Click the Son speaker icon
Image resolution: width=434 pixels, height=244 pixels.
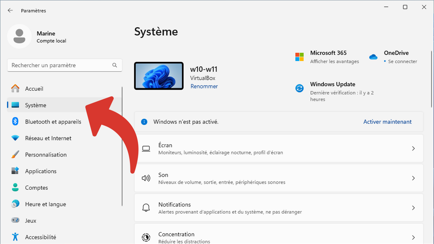(146, 178)
